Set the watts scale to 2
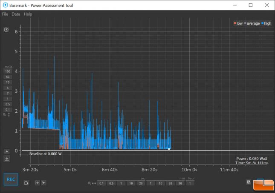The height and width of the screenshot is (193, 275). (x=8, y=94)
